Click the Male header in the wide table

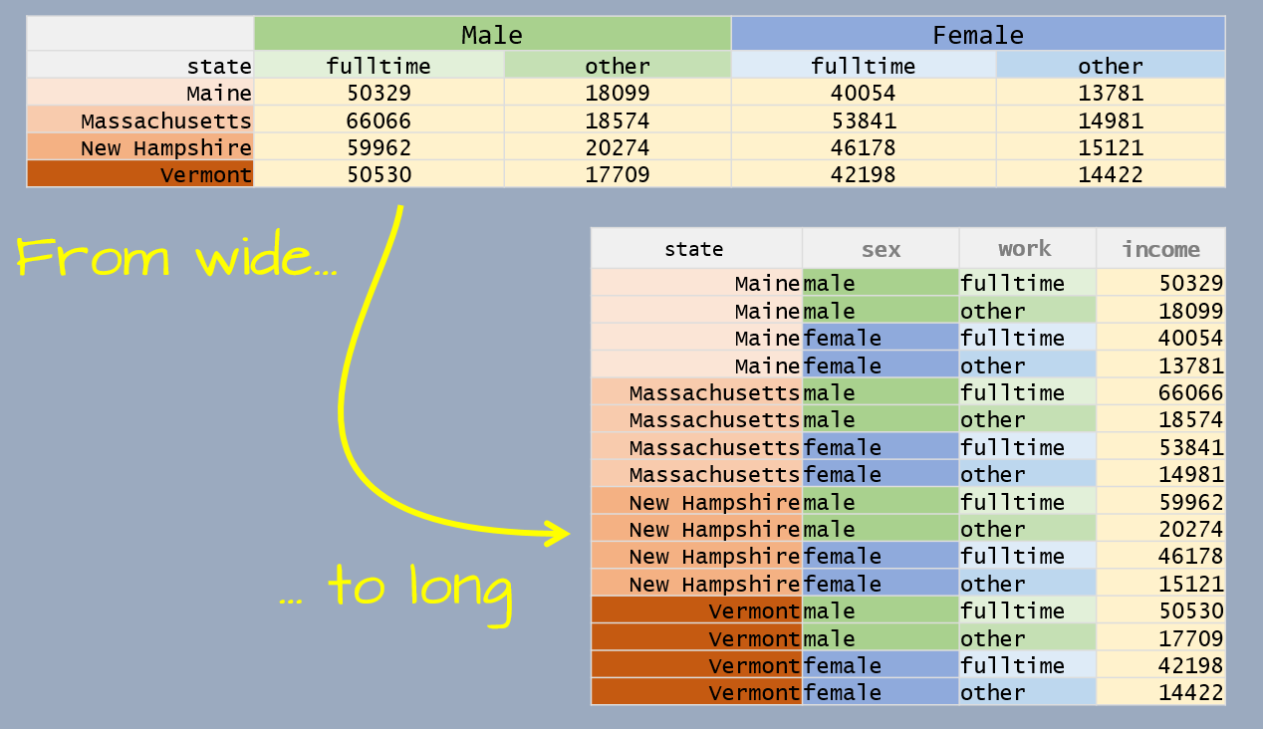[x=492, y=33]
